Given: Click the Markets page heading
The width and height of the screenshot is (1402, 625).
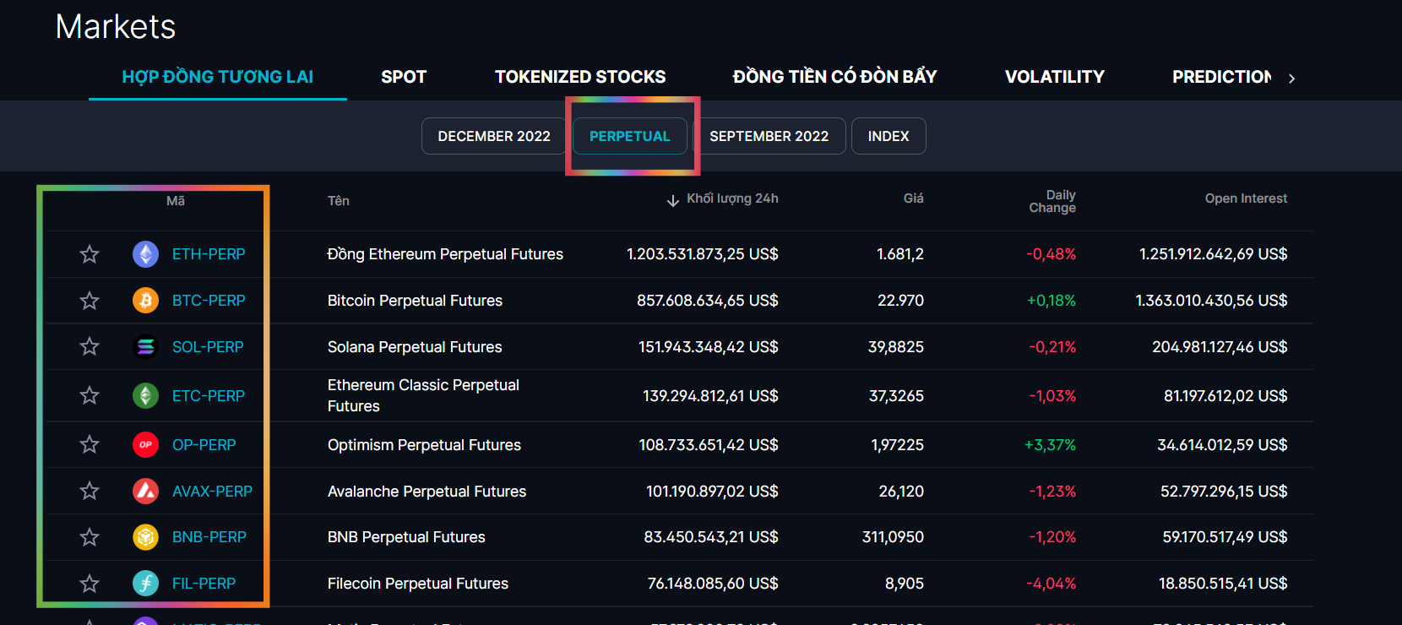Looking at the screenshot, I should pyautogui.click(x=116, y=27).
